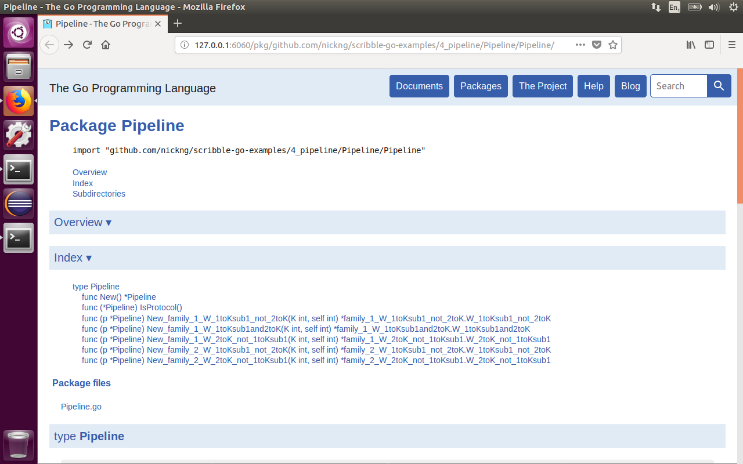Image resolution: width=743 pixels, height=464 pixels.
Task: Open sound volume indicator
Action: click(714, 7)
